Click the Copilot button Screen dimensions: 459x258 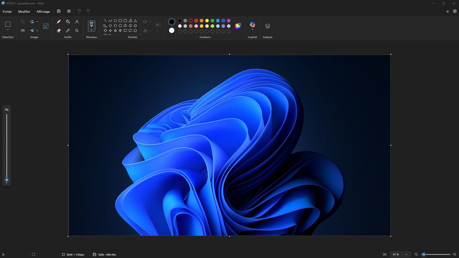click(x=252, y=25)
